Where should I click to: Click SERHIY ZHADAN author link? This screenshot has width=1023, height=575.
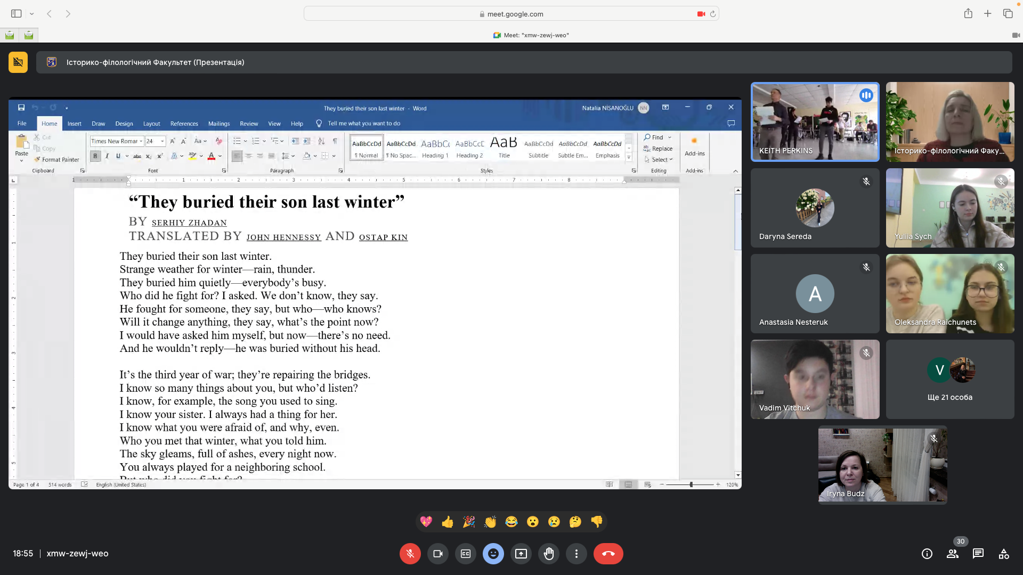pos(189,223)
